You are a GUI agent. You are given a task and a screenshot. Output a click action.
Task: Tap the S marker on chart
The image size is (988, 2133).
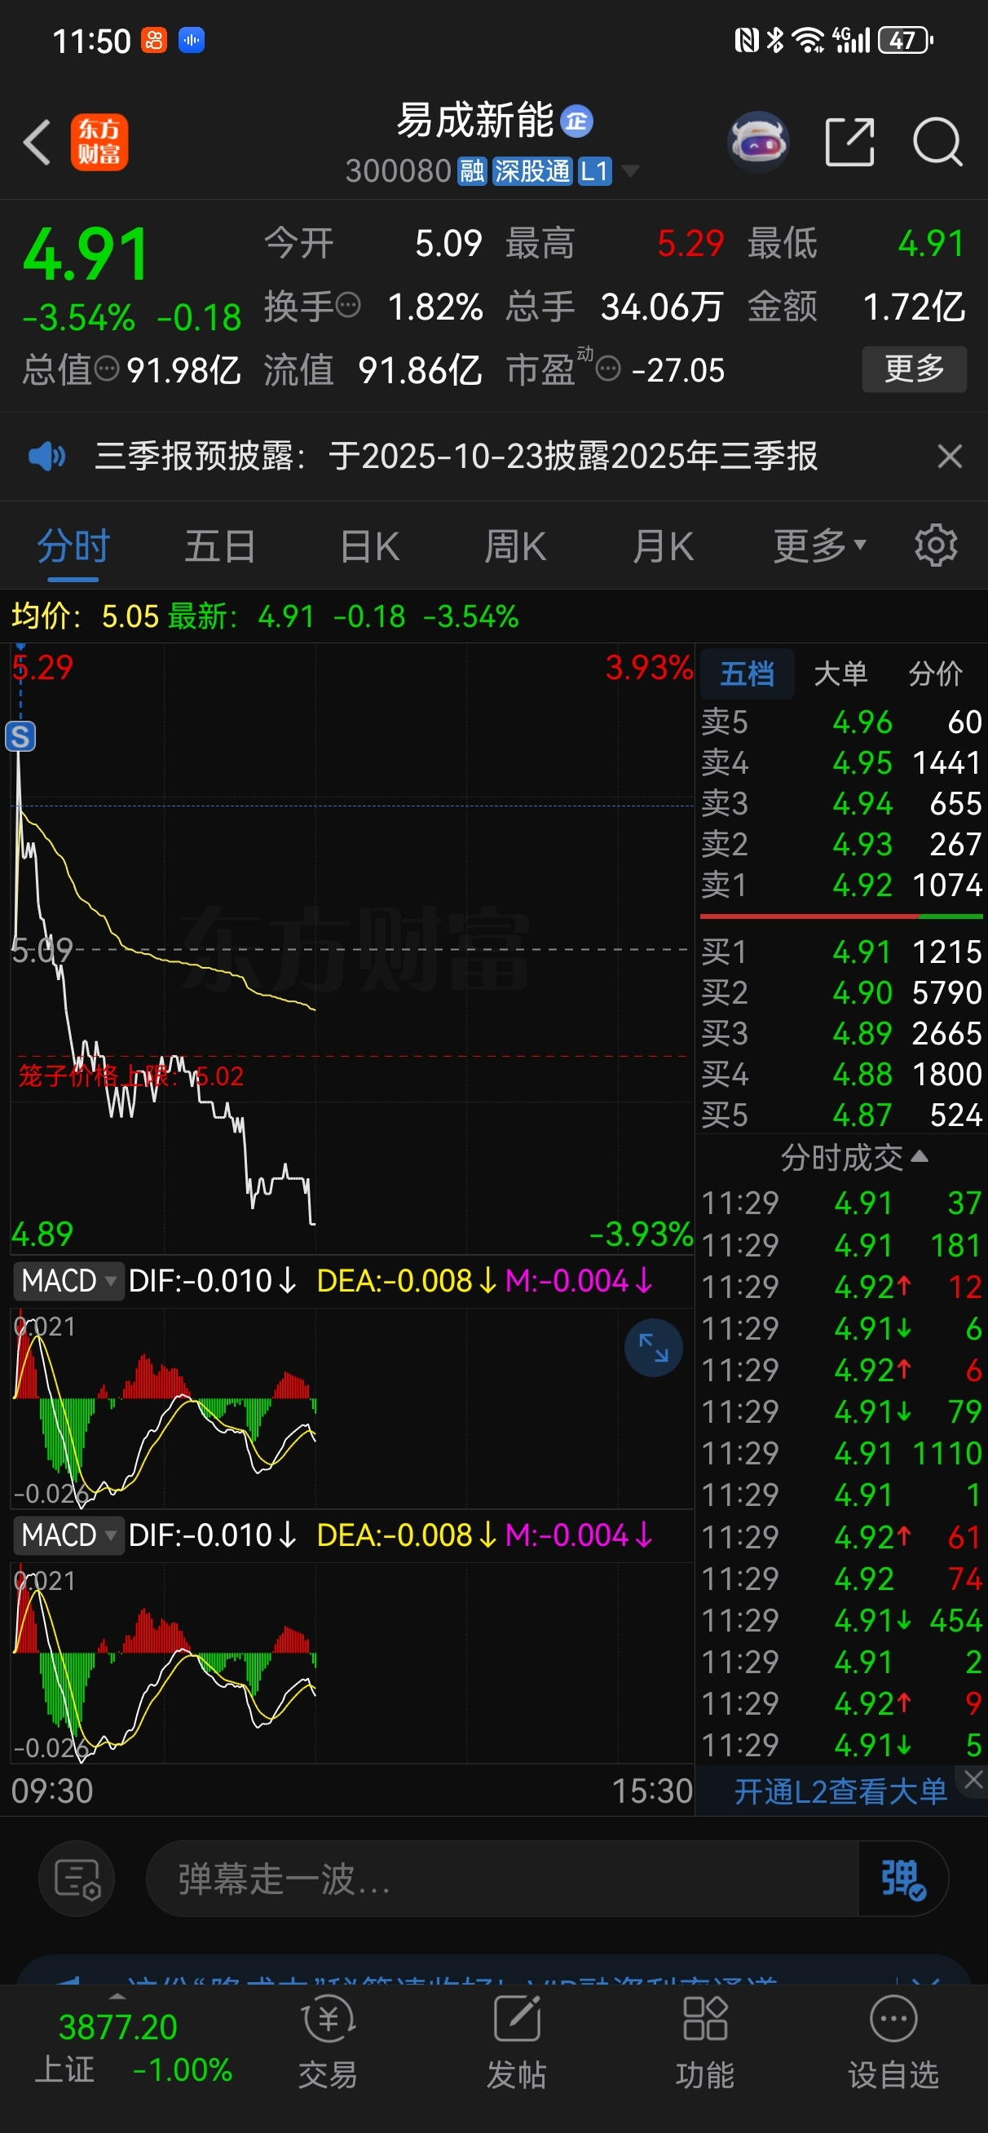coord(20,736)
